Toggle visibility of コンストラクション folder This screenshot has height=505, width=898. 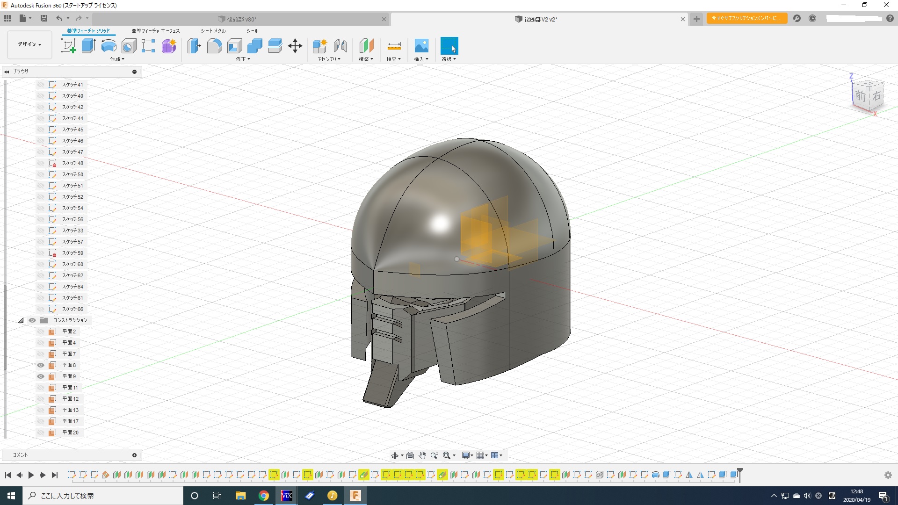(x=32, y=320)
